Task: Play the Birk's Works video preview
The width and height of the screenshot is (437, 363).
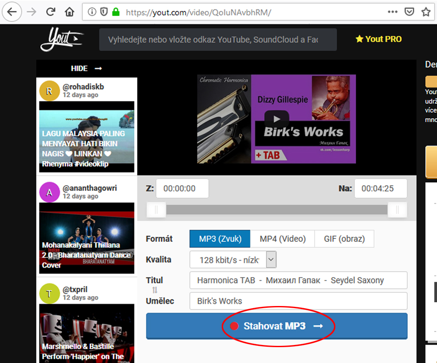Action: pos(277,119)
